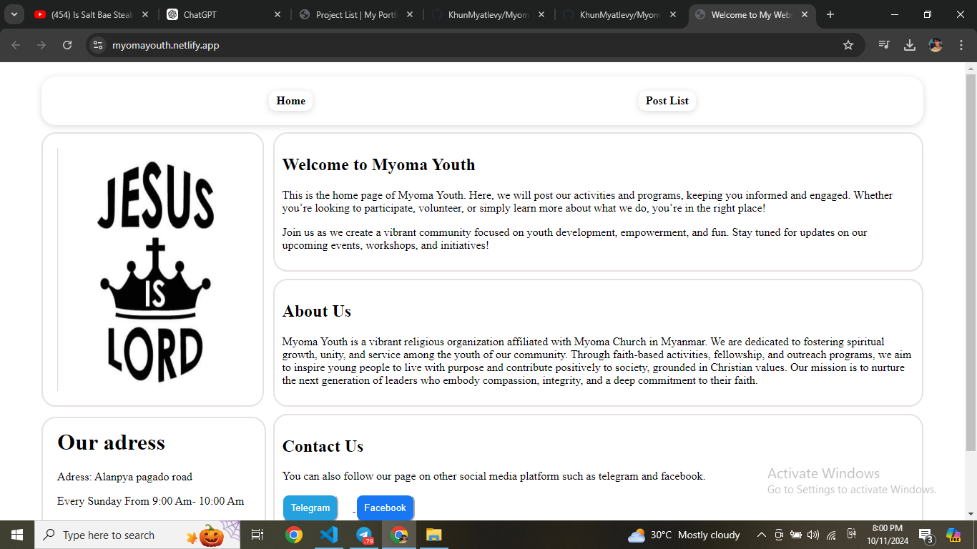This screenshot has width=977, height=549.
Task: Launch File Explorer from the taskbar
Action: [433, 535]
